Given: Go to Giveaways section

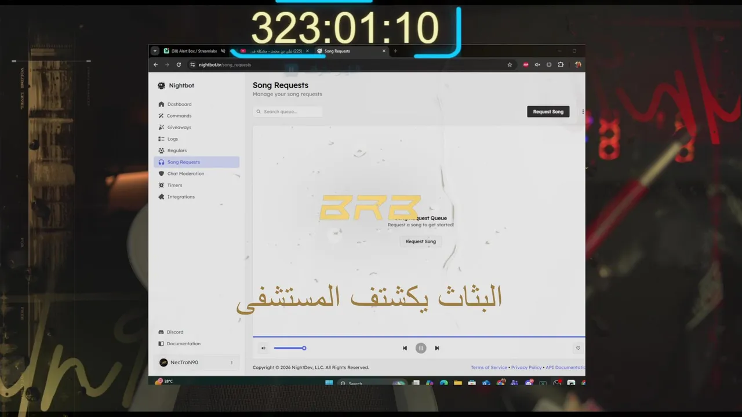Looking at the screenshot, I should tap(197, 127).
